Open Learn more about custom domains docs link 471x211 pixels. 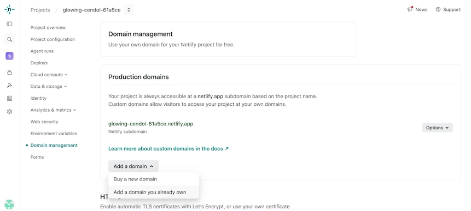click(x=168, y=148)
